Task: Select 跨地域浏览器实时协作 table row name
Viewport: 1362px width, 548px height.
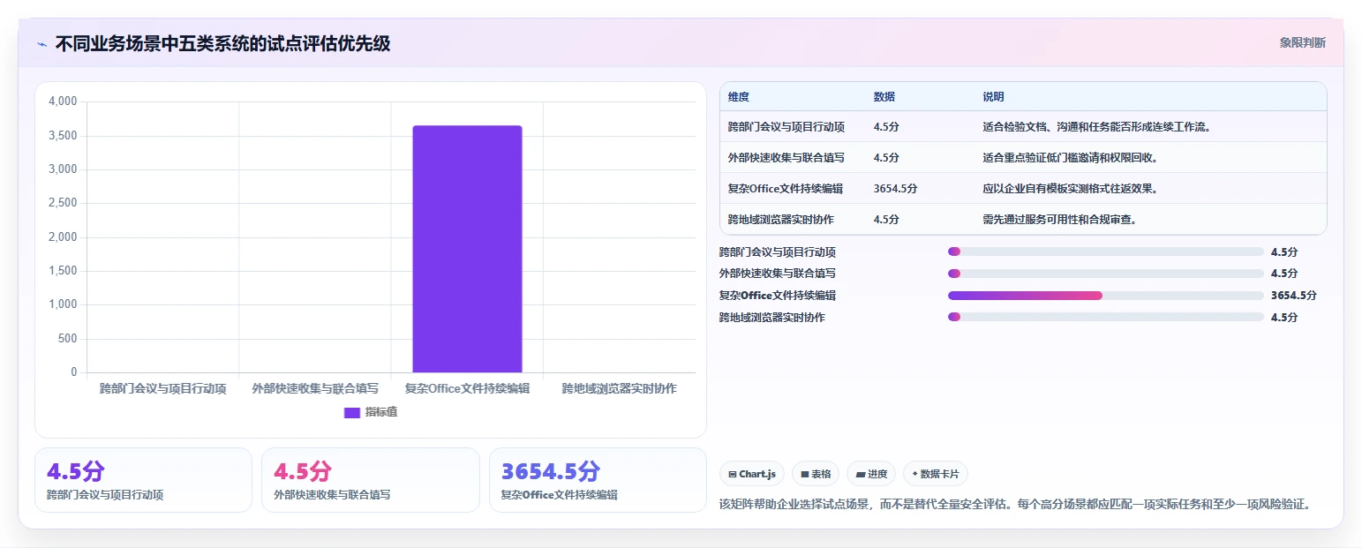Action: pos(781,220)
